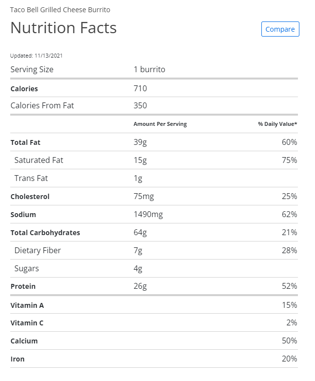
Task: Select the Nutrition Facts heading
Action: pyautogui.click(x=63, y=28)
